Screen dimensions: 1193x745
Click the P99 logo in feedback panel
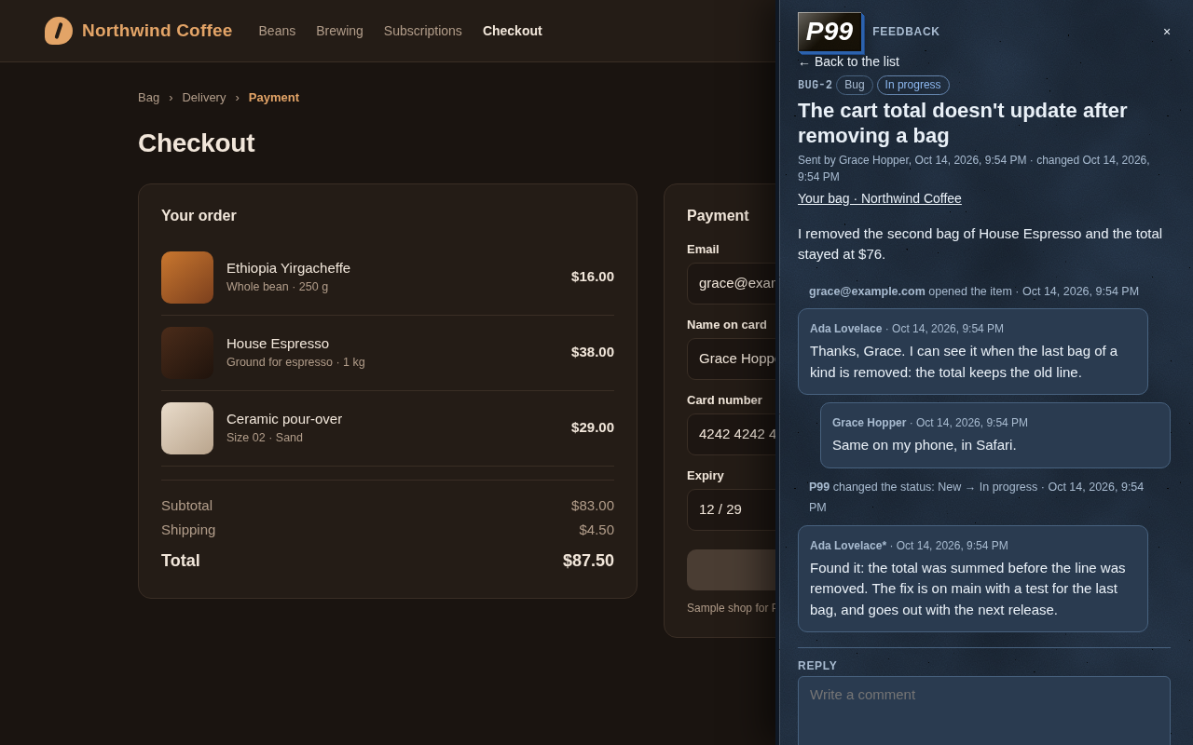point(830,32)
